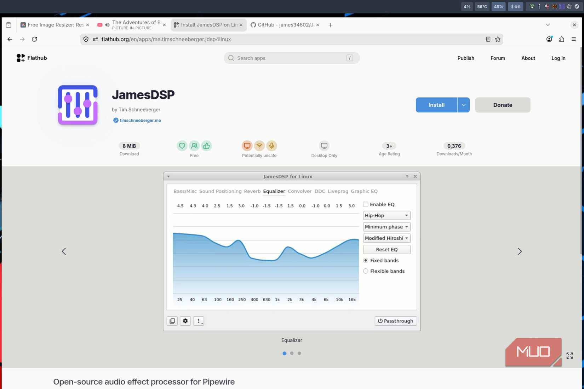Bookmark this page with star icon
The height and width of the screenshot is (389, 584).
pyautogui.click(x=498, y=39)
